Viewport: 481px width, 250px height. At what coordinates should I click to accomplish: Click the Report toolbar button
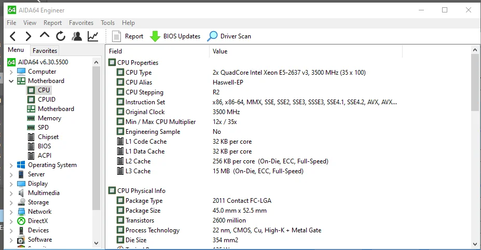(128, 36)
